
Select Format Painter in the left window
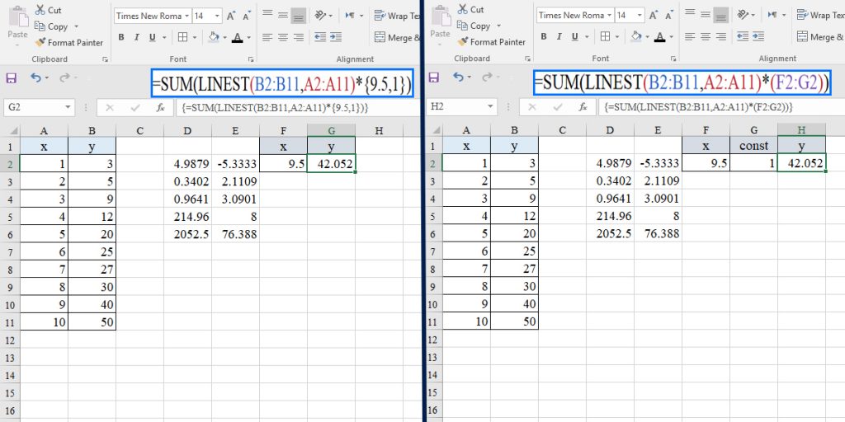coord(68,43)
